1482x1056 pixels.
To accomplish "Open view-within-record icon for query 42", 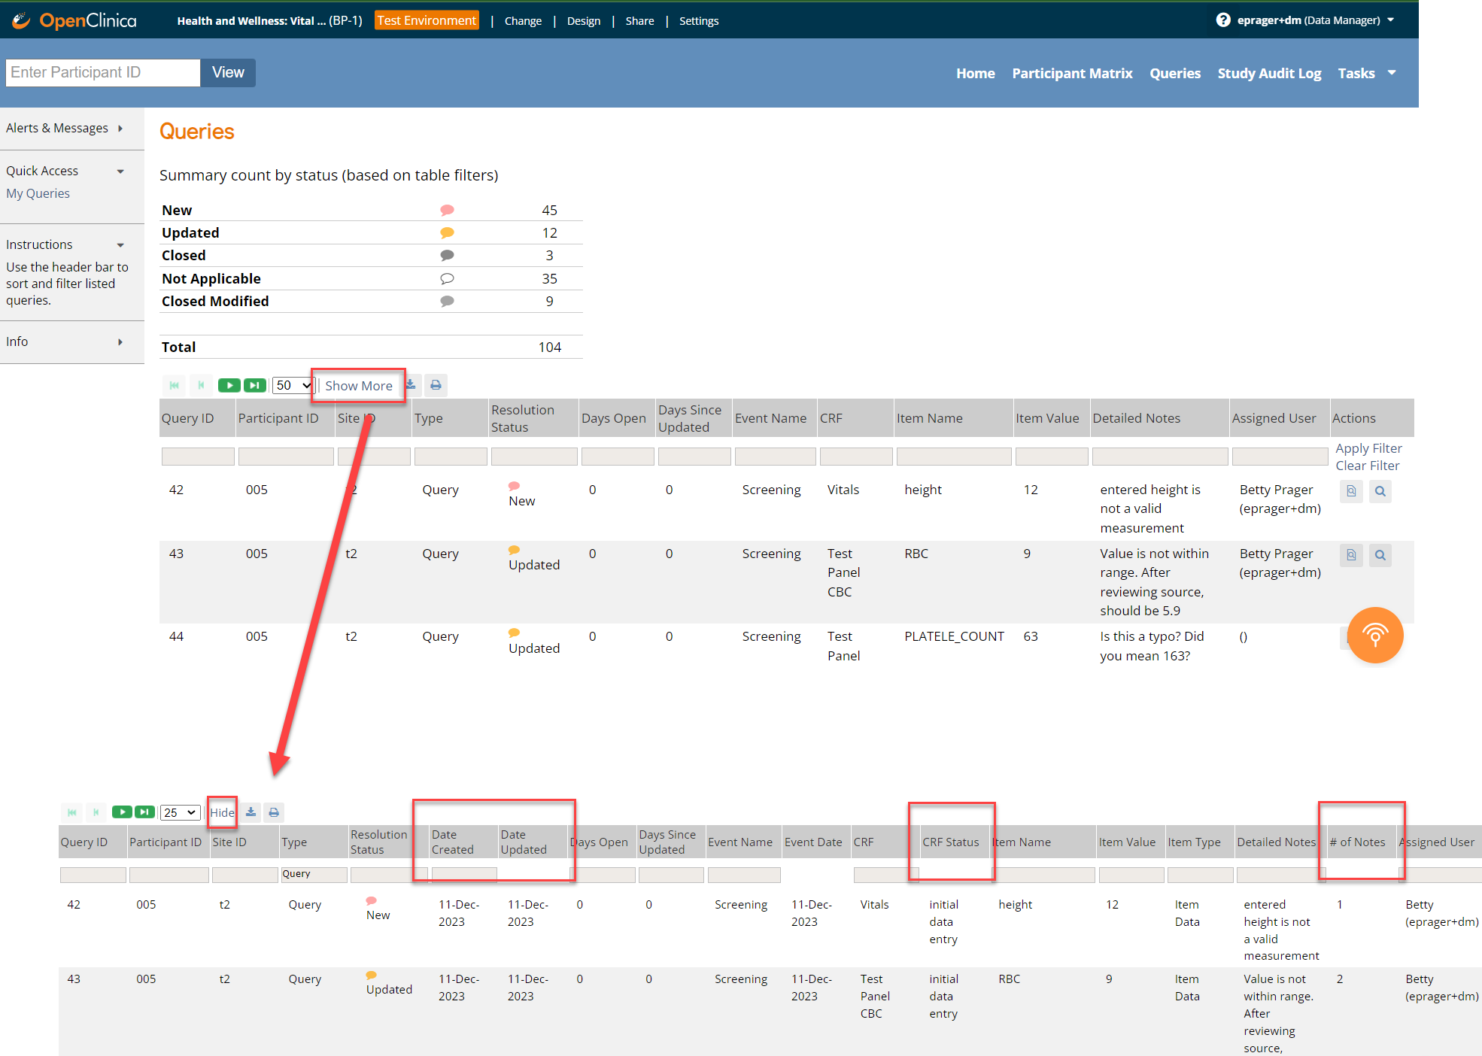I will pos(1351,491).
